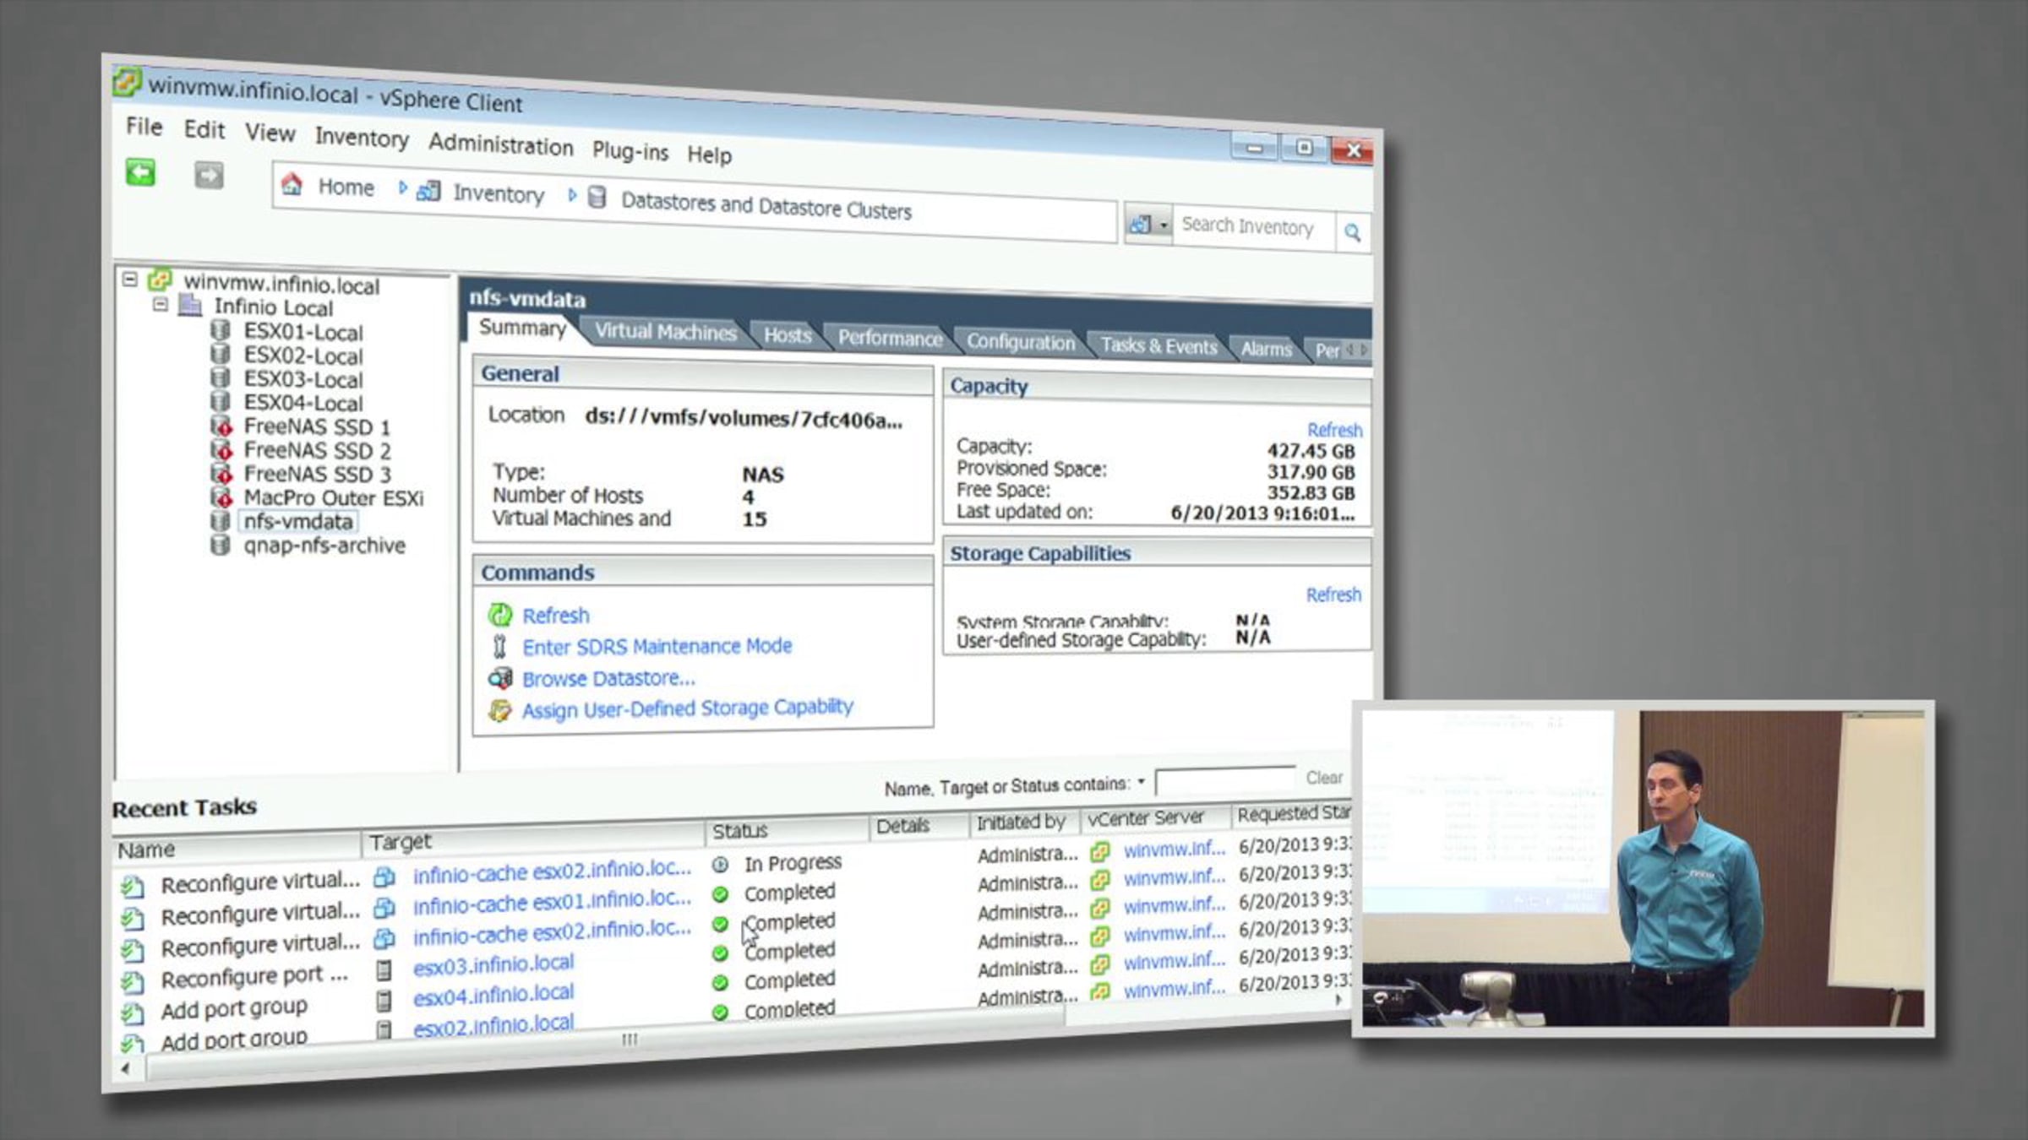Image resolution: width=2028 pixels, height=1140 pixels.
Task: Click the datastore icon beside qnap-nfs-archive
Action: 220,545
